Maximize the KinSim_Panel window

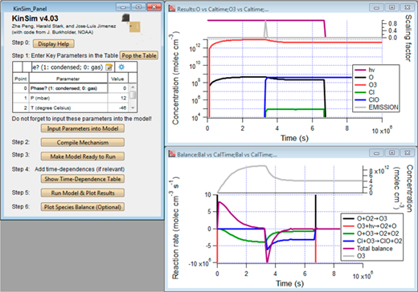click(x=138, y=6)
